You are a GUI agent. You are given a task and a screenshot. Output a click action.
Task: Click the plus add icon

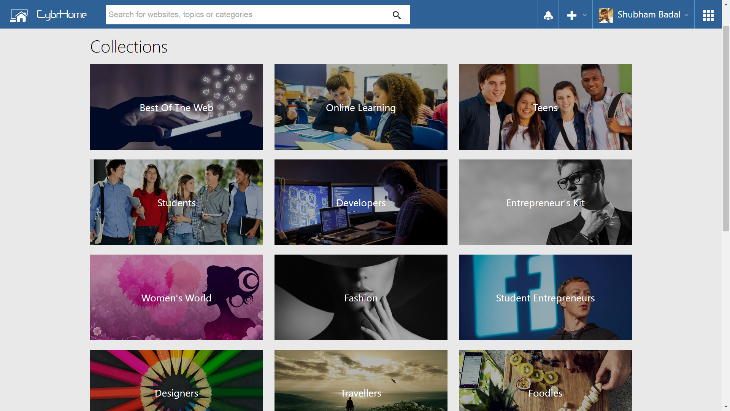571,15
